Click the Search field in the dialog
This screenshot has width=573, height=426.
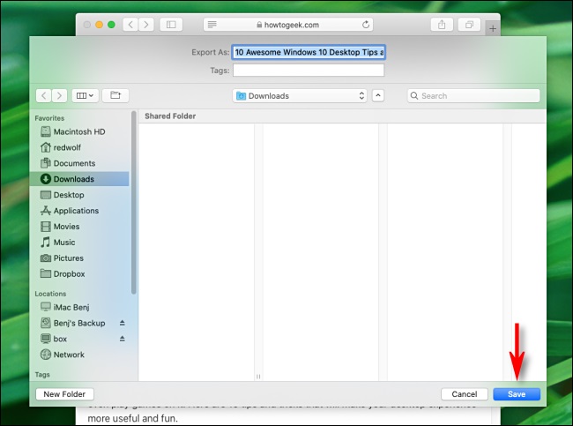point(473,96)
